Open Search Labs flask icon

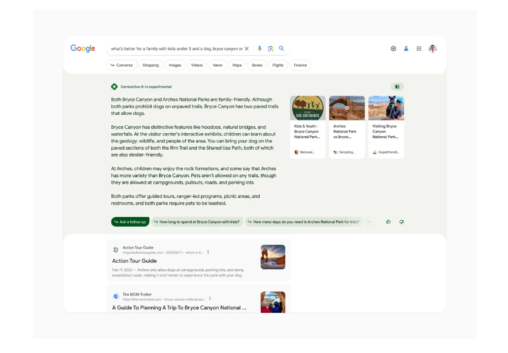coord(406,49)
